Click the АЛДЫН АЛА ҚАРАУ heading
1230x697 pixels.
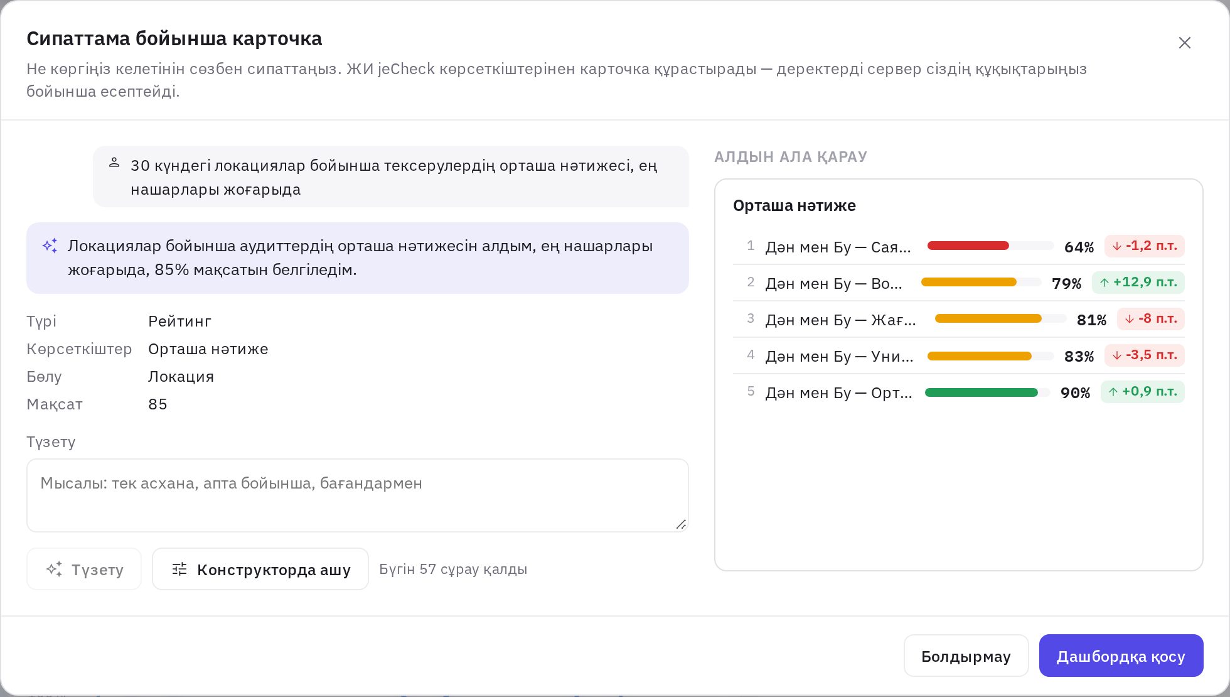791,157
